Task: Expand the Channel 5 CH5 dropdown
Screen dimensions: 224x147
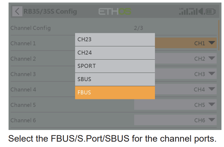Action: tap(175, 105)
